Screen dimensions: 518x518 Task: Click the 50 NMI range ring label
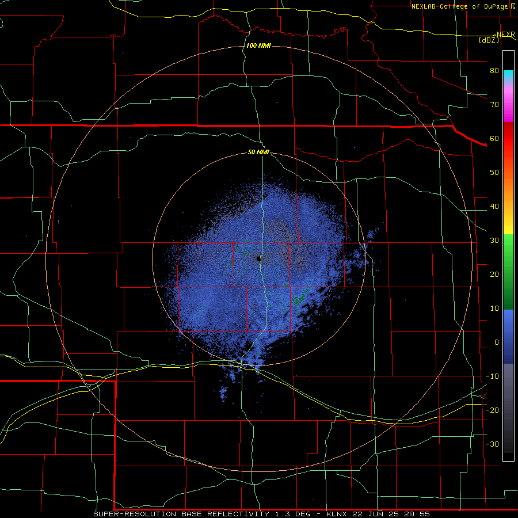(x=258, y=152)
